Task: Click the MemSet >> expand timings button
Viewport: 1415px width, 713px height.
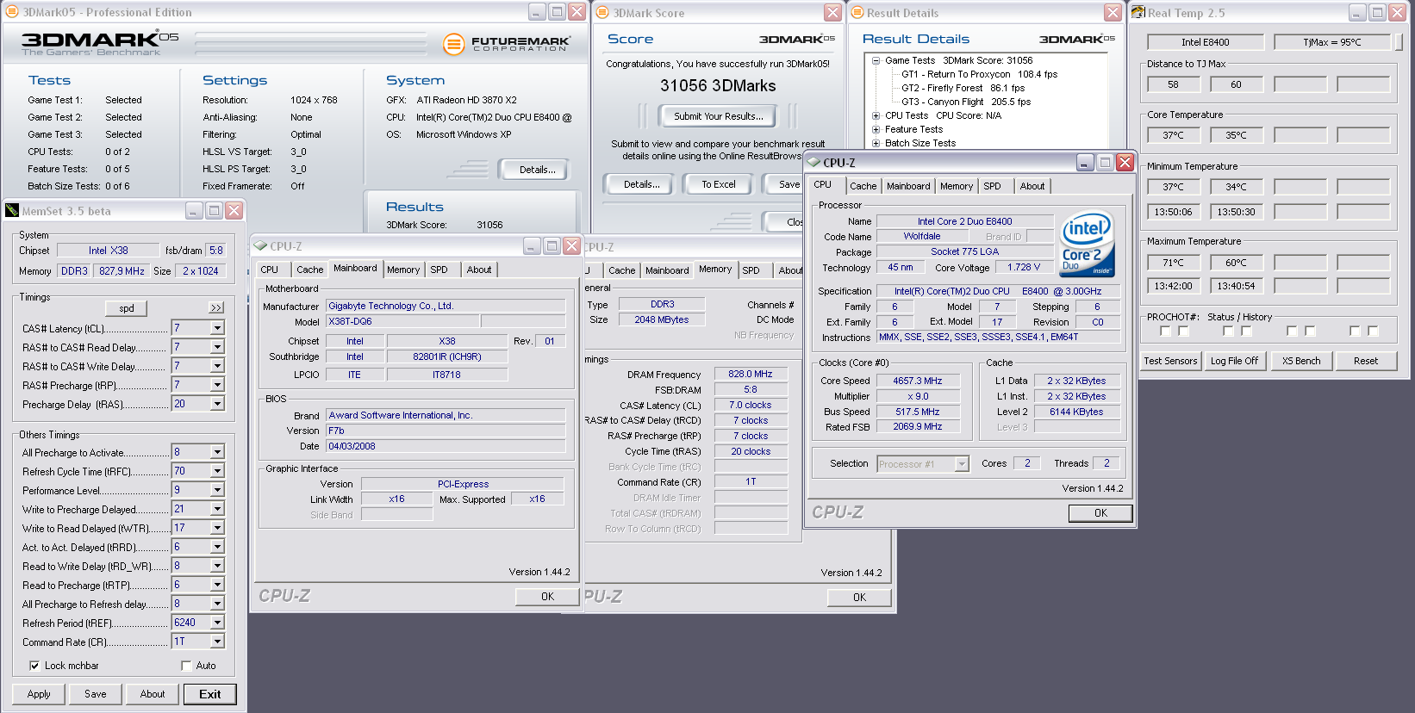Action: click(216, 307)
